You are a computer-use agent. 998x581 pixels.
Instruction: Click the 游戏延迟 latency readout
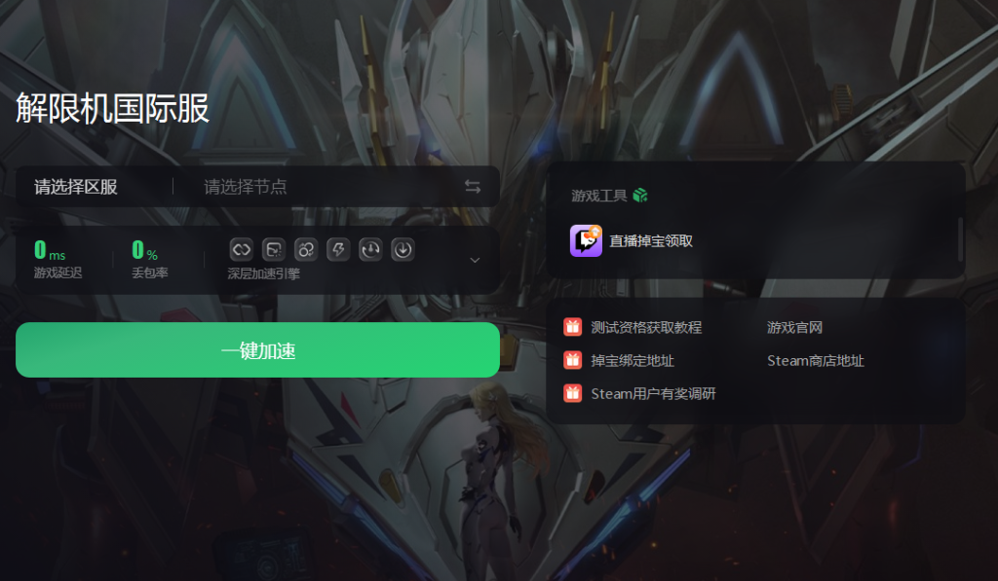coord(58,259)
